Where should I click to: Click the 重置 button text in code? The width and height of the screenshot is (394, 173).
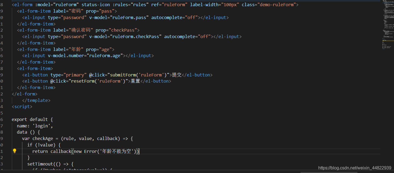tap(135, 81)
